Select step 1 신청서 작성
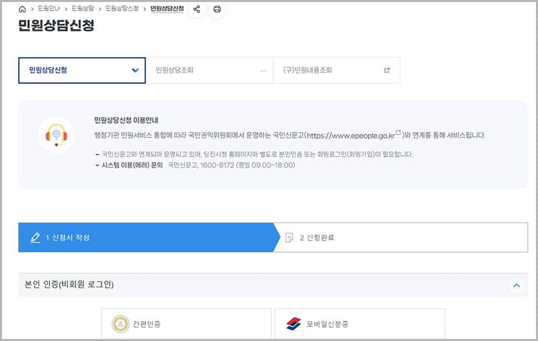The image size is (538, 341). (x=149, y=237)
